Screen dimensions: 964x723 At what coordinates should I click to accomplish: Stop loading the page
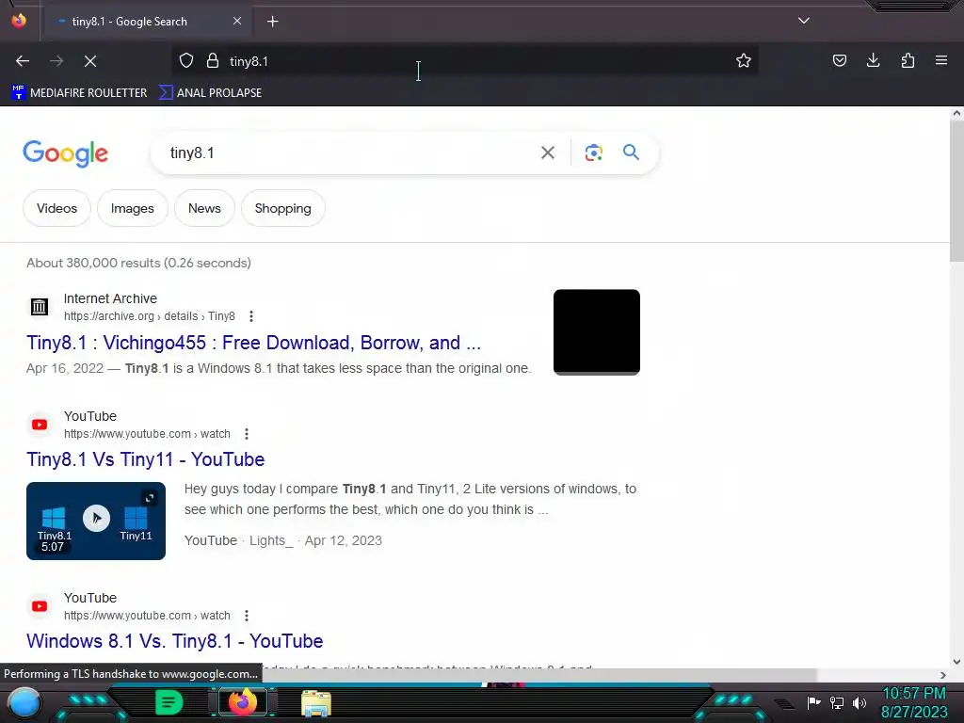(x=89, y=61)
